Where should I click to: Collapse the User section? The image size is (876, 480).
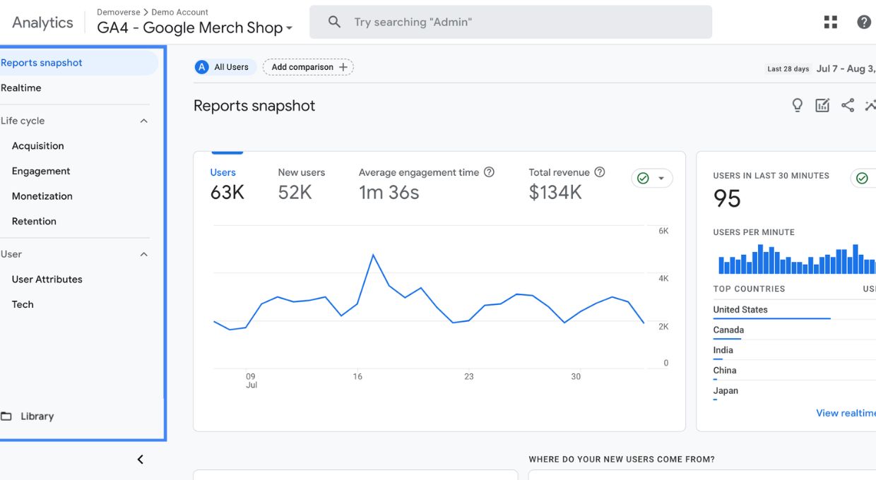point(144,254)
